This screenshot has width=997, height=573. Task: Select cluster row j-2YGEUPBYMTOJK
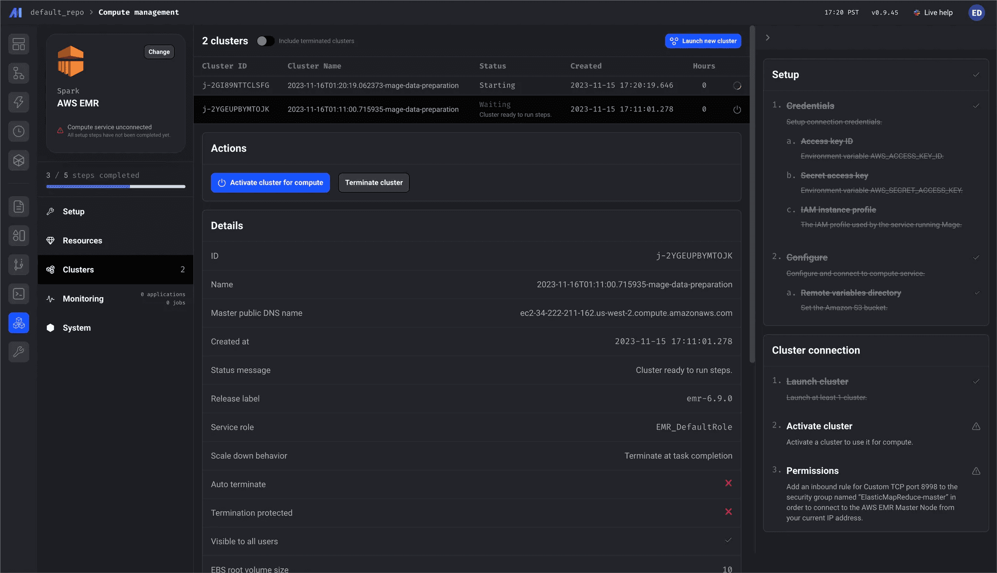click(x=471, y=109)
